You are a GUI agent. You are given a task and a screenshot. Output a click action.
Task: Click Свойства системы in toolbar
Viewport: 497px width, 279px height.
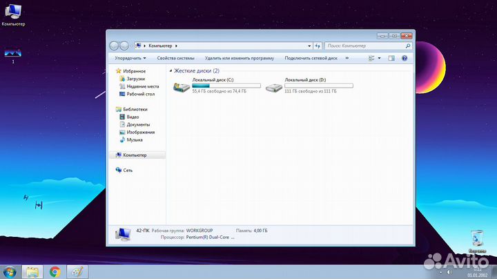click(x=175, y=59)
